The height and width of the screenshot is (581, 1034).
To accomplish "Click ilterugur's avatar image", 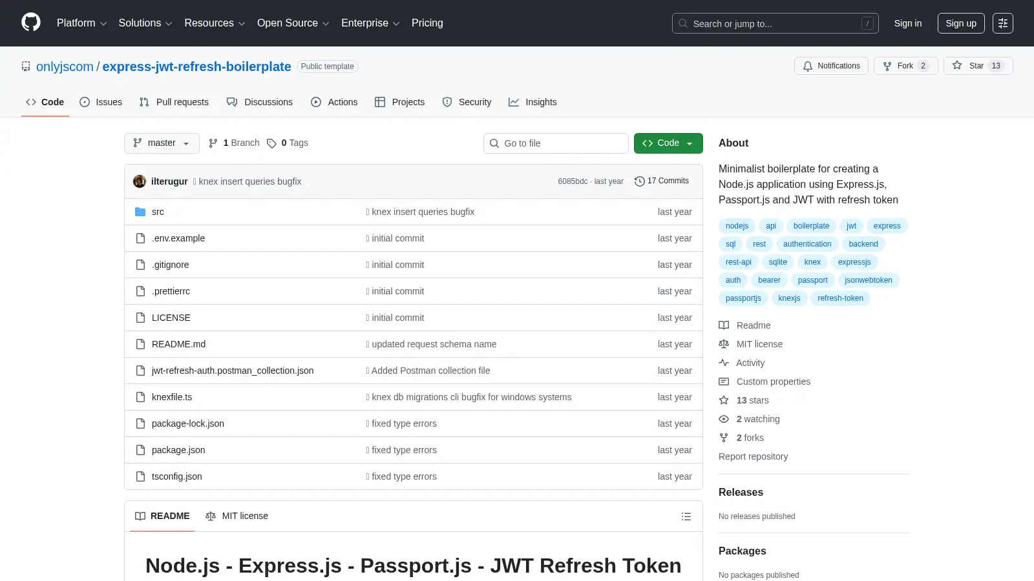I will 140,181.
